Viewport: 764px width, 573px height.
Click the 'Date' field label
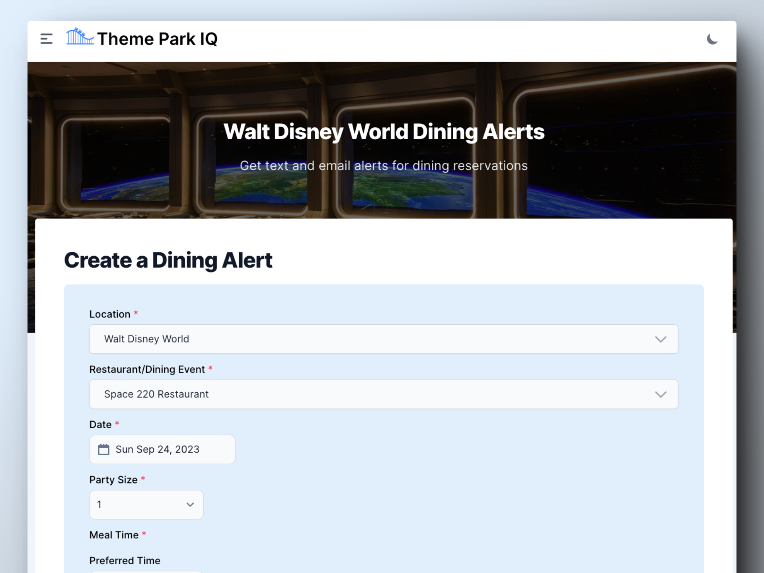pos(100,425)
